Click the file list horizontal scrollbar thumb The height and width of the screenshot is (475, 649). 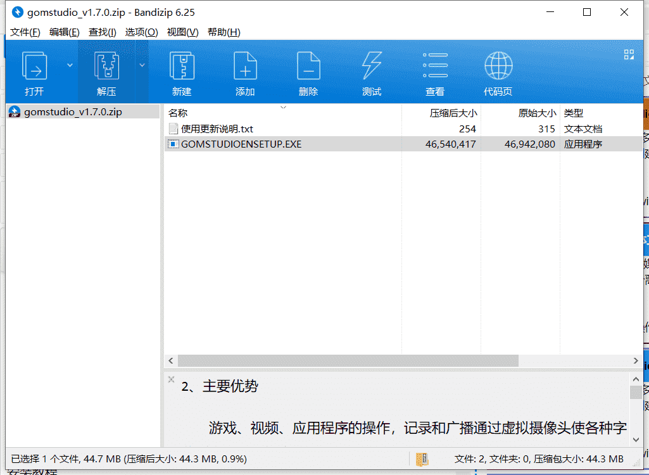[x=348, y=361]
